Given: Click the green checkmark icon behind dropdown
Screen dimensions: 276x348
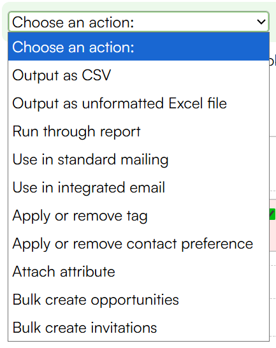Looking at the screenshot, I should point(272,214).
